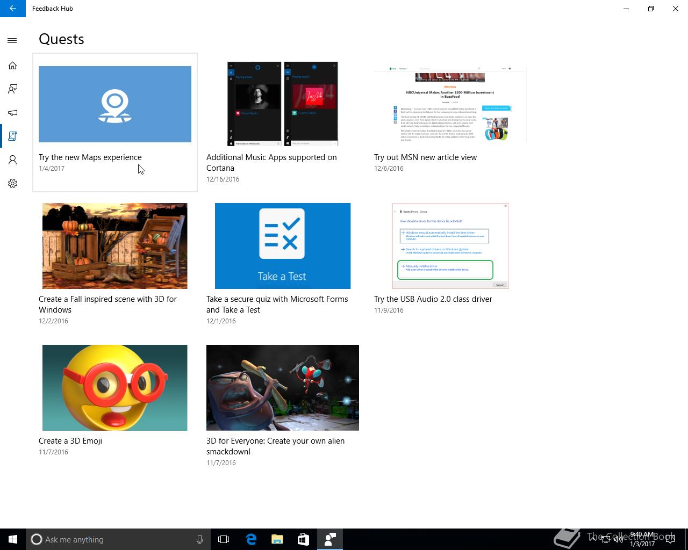
Task: Click the 1/4/2017 date under Maps quest
Action: [x=52, y=169]
